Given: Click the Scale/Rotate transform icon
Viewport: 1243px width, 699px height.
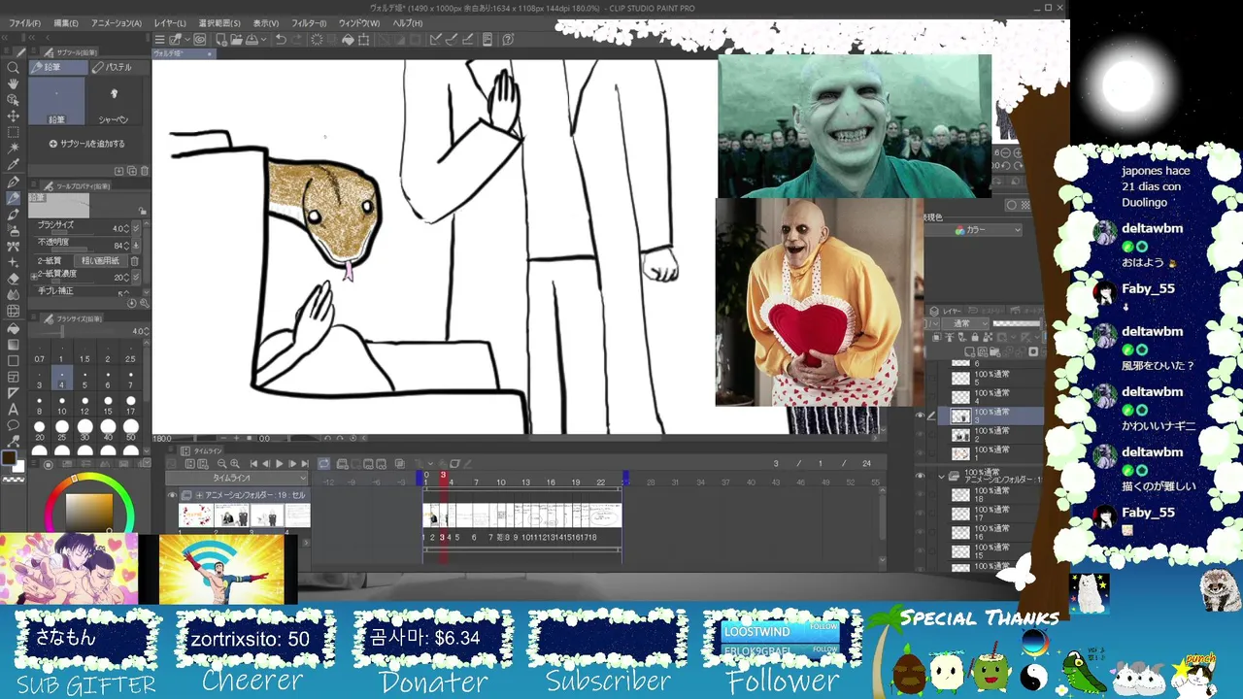Looking at the screenshot, I should click(363, 40).
